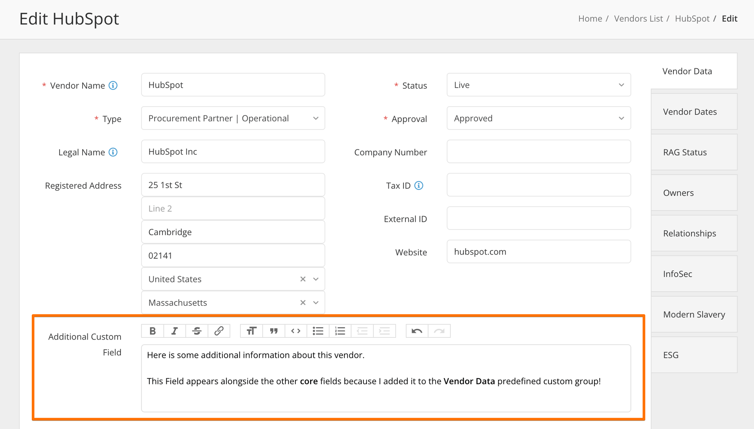Switch to the RAG Status tab

pyautogui.click(x=685, y=152)
